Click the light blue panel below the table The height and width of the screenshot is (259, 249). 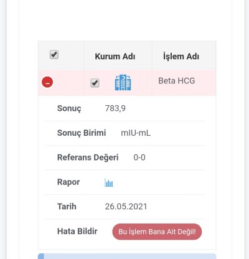[x=127, y=256]
